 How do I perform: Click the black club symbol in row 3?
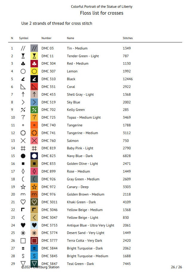[23, 63]
